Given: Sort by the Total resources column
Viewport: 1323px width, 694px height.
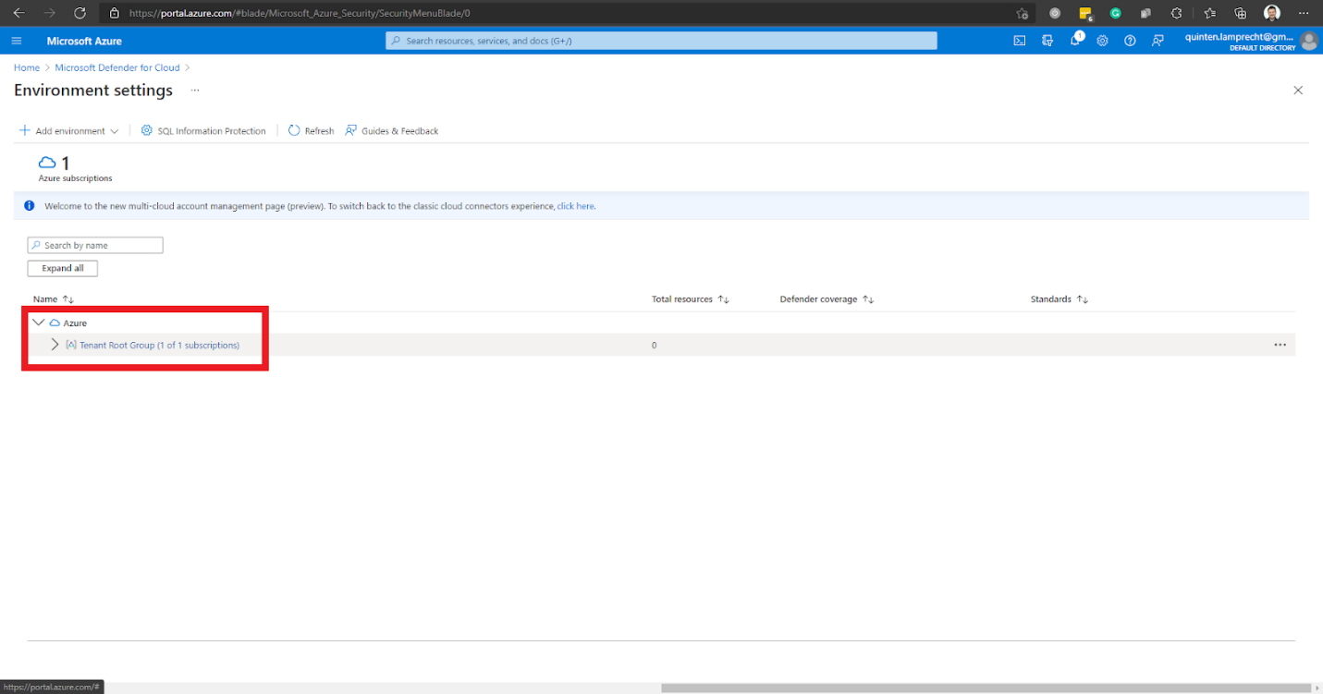Looking at the screenshot, I should click(691, 299).
